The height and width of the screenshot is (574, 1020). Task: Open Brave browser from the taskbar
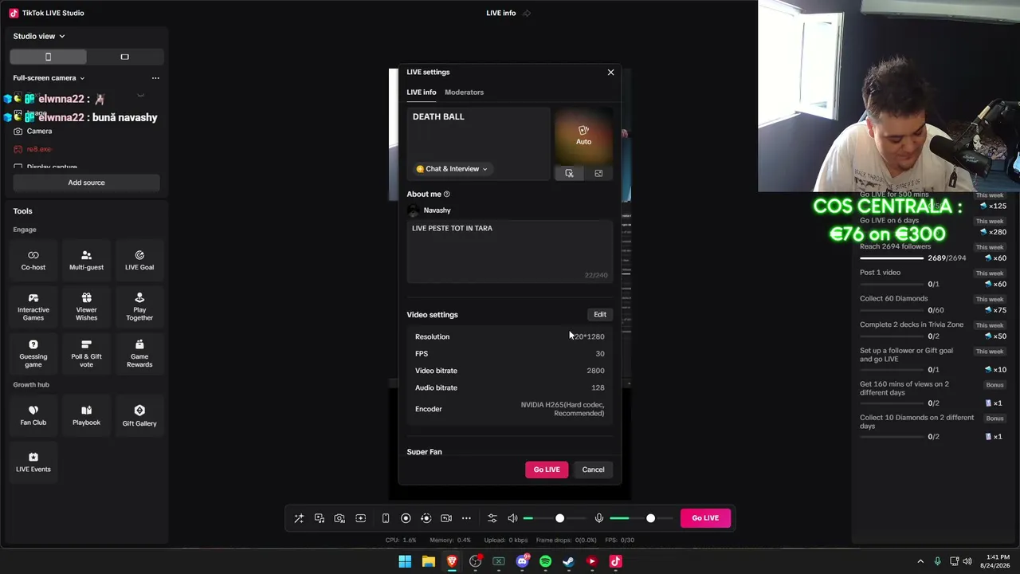tap(452, 561)
